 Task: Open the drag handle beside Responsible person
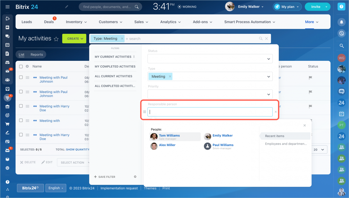[x=145, y=112]
